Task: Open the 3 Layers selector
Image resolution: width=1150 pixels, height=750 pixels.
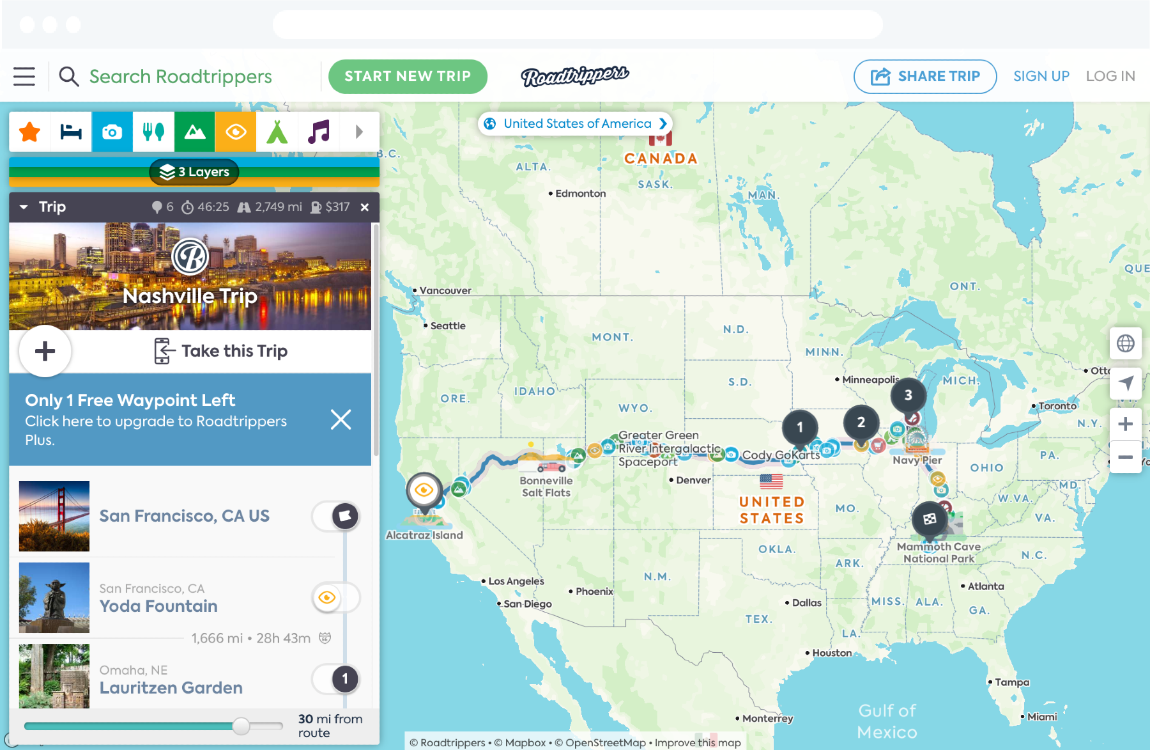Action: pos(194,172)
